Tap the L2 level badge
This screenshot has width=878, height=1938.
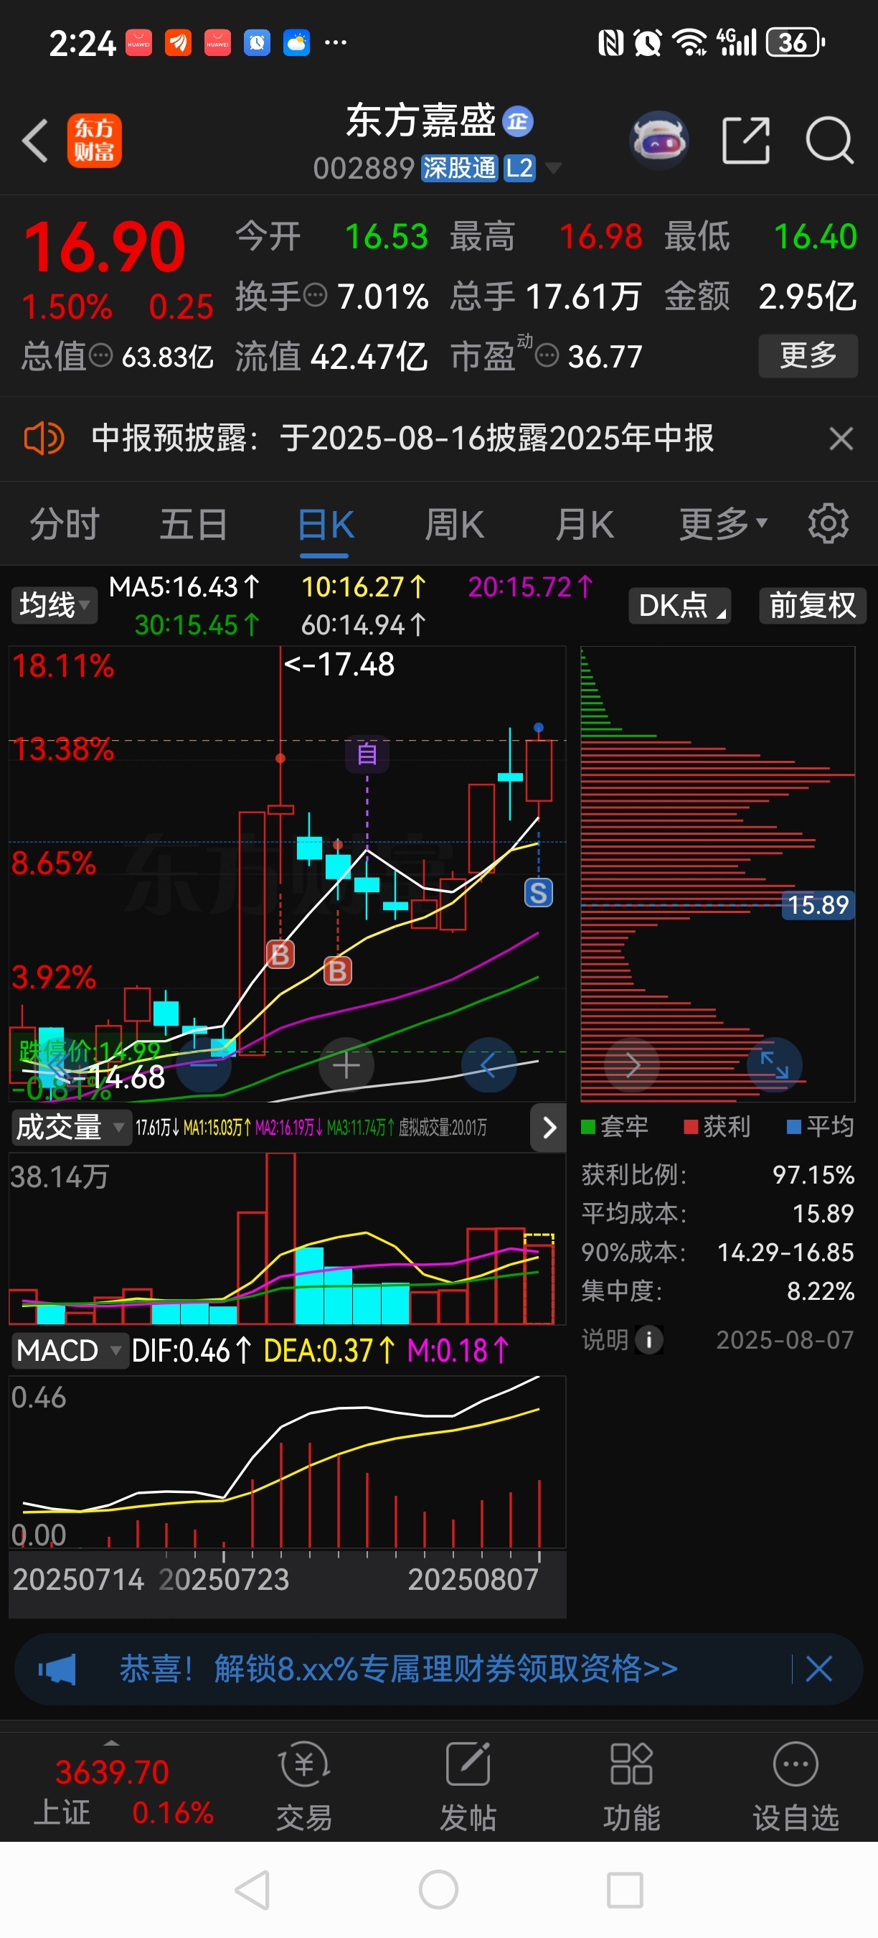(x=519, y=168)
